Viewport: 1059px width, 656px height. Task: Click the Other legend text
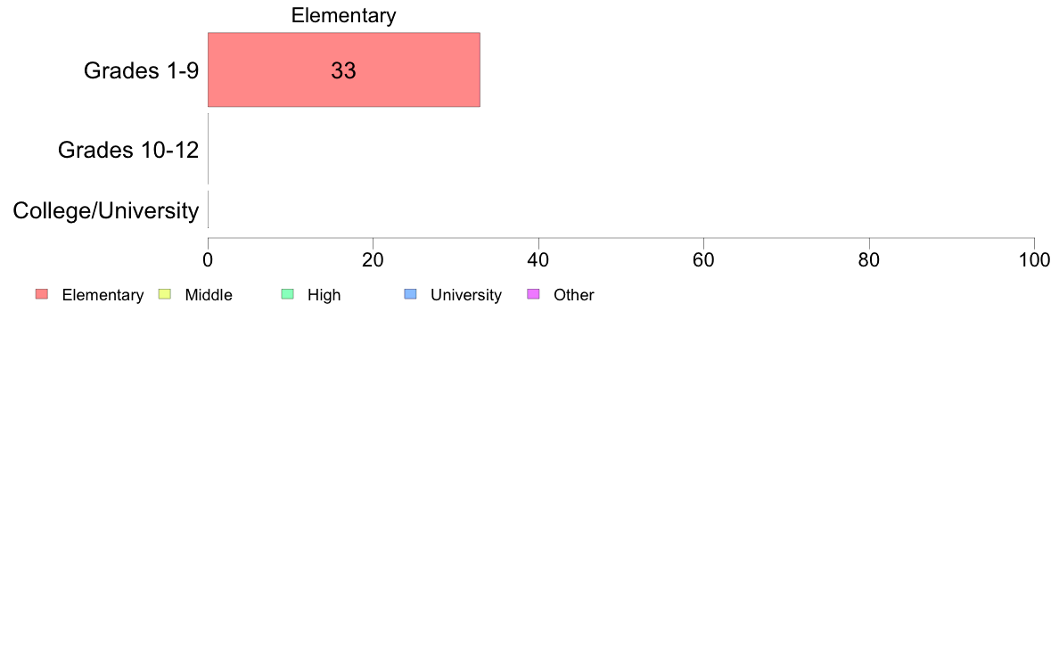tap(574, 295)
